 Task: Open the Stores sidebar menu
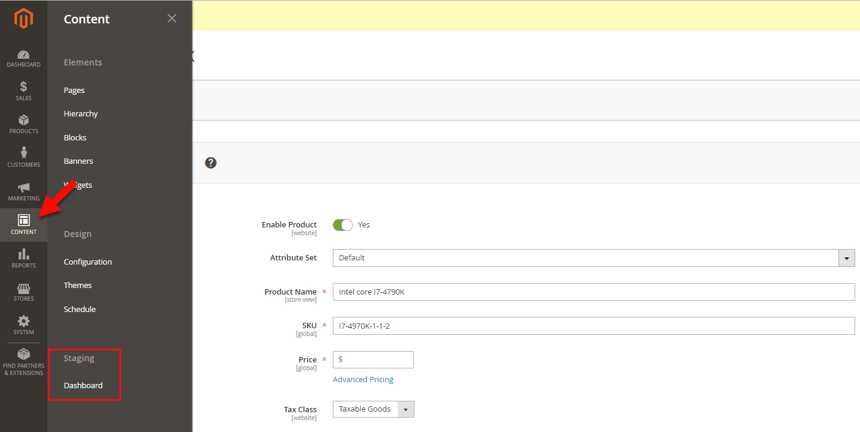[23, 292]
